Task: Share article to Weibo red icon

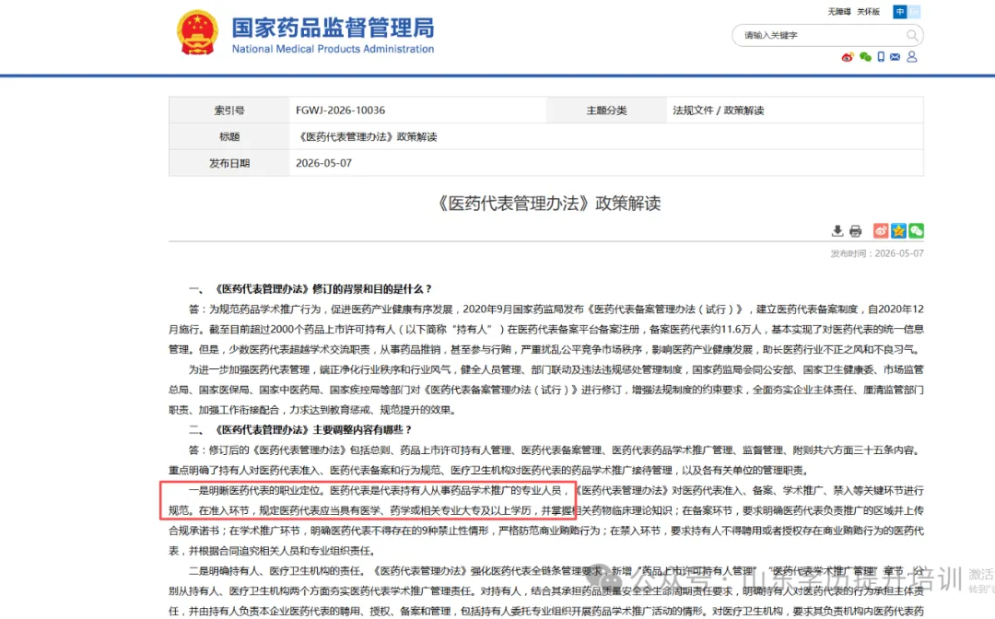Action: (x=881, y=231)
